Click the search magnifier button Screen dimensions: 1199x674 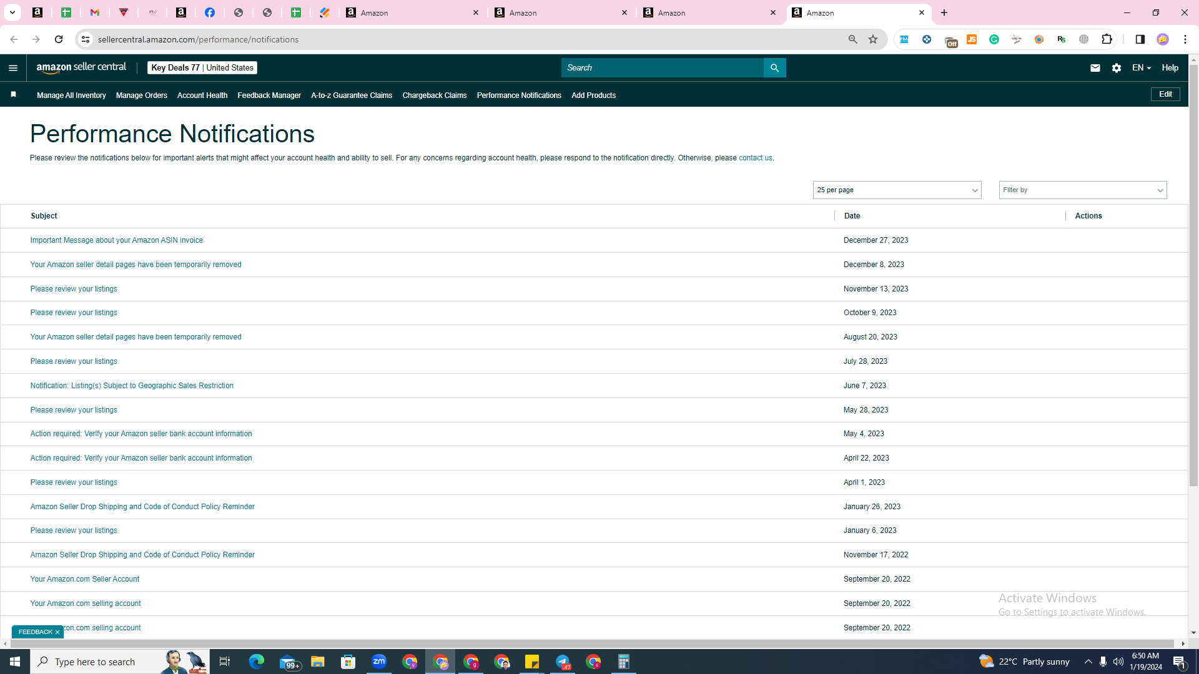pyautogui.click(x=774, y=68)
